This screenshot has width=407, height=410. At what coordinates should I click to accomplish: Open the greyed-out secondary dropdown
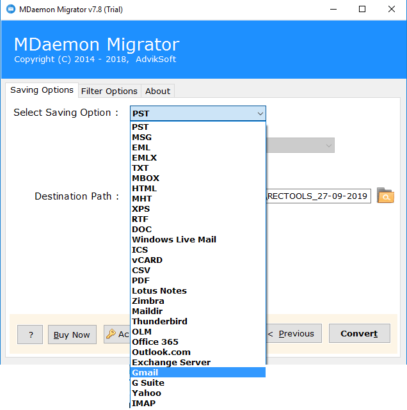point(300,145)
